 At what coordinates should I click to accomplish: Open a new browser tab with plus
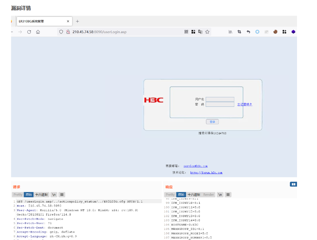[x=77, y=21]
